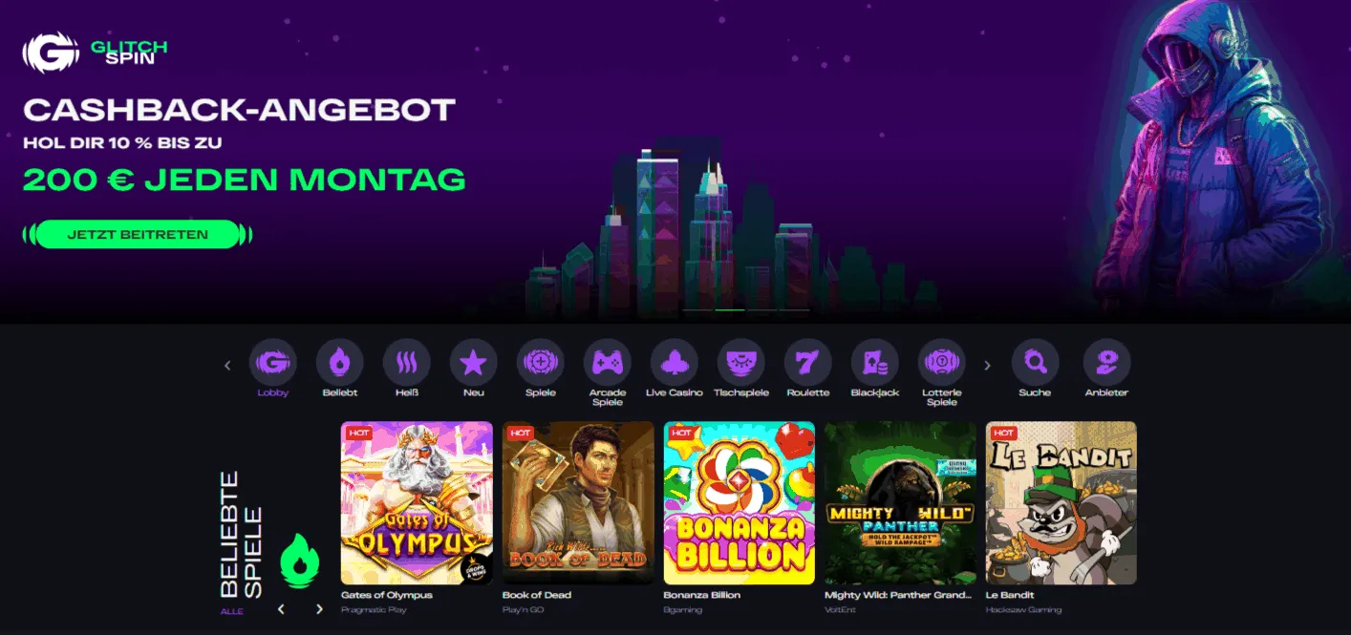Go back in popular games carousel
Screen dimensions: 1351x635
coord(281,609)
